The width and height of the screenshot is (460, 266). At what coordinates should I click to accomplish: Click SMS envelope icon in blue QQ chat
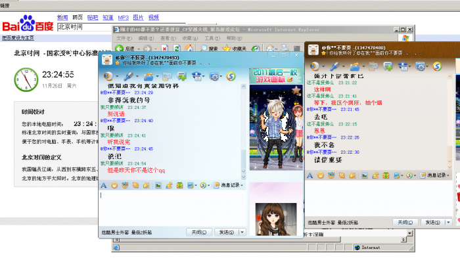pyautogui.click(x=167, y=77)
